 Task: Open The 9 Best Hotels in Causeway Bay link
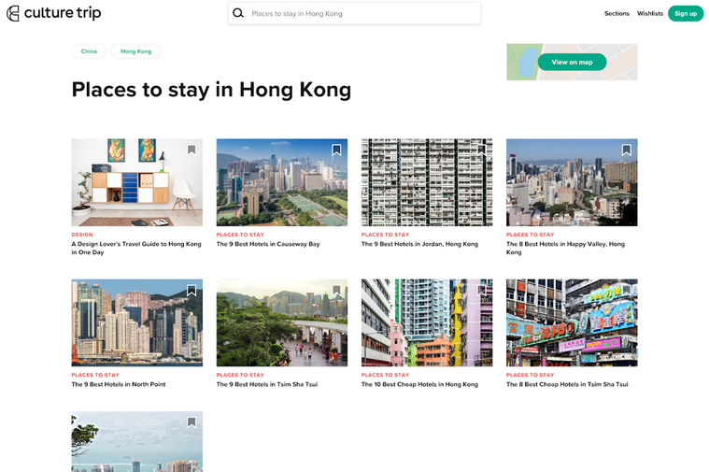click(x=268, y=244)
